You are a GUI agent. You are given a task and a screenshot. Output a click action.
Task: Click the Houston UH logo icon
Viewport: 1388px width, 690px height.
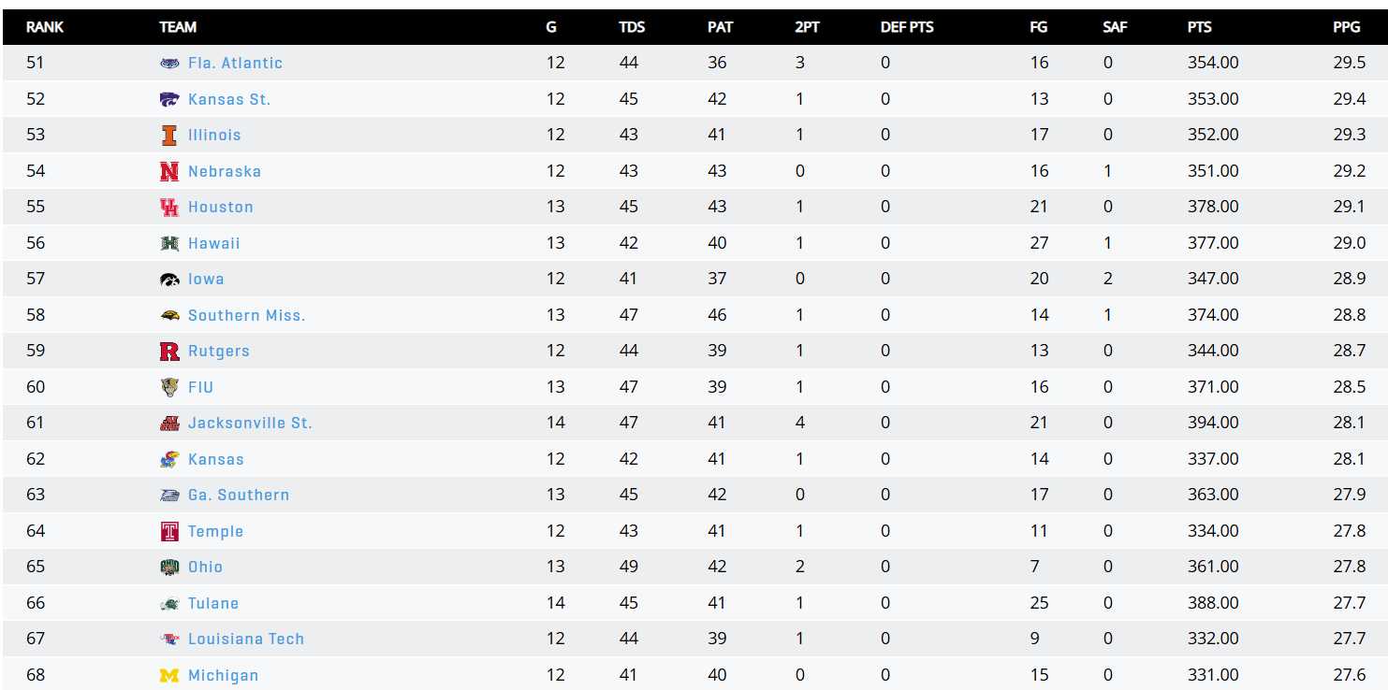point(169,208)
